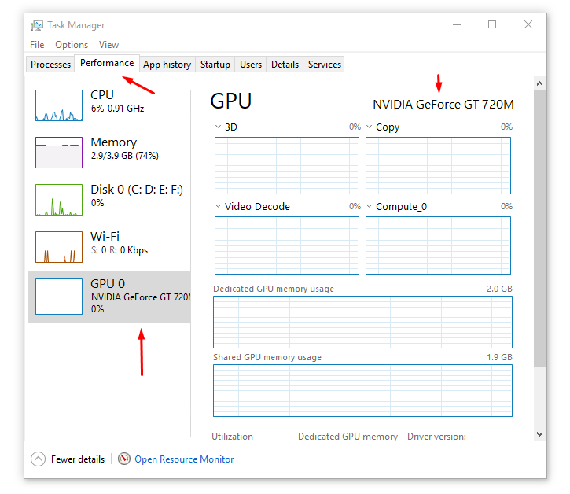Maximize the Task Manager window
Screen dimensions: 570x494
[492, 24]
